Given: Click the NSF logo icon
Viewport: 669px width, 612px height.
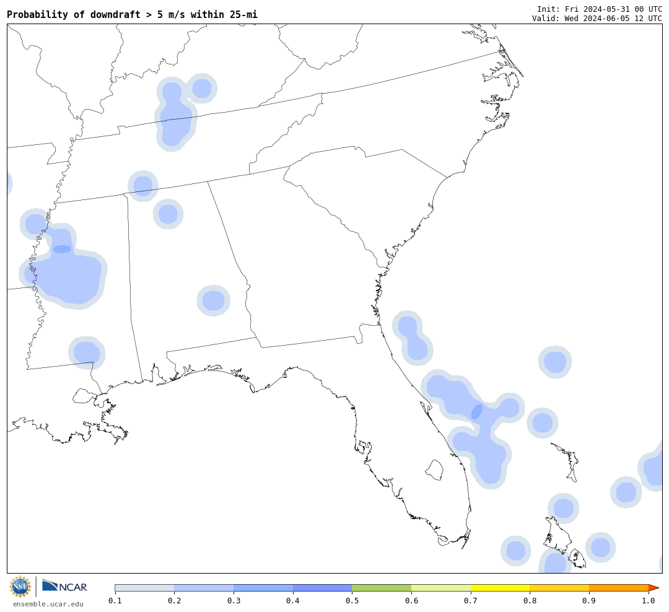Looking at the screenshot, I should 20,587.
